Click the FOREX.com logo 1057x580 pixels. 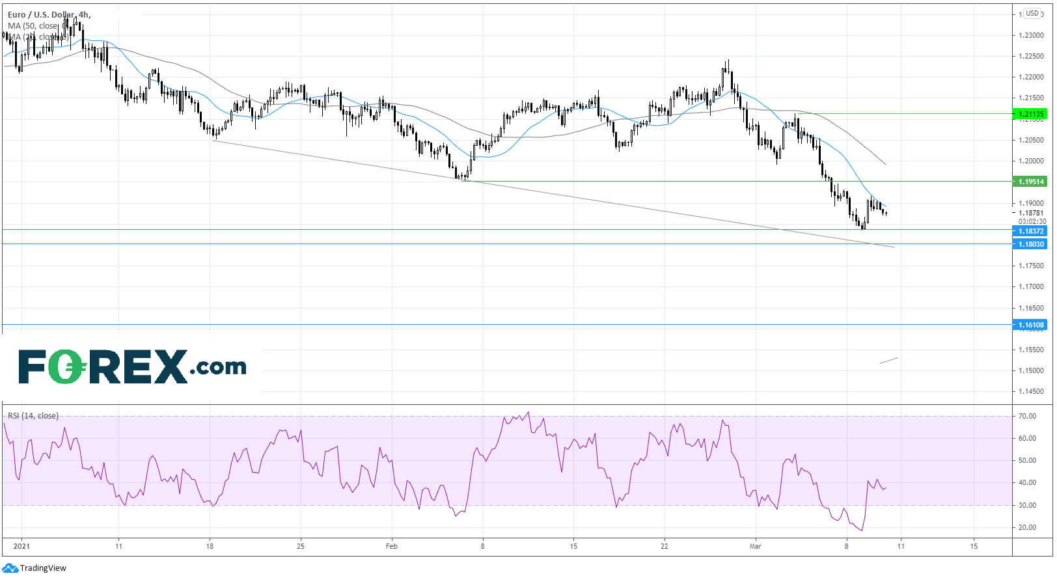[x=132, y=366]
